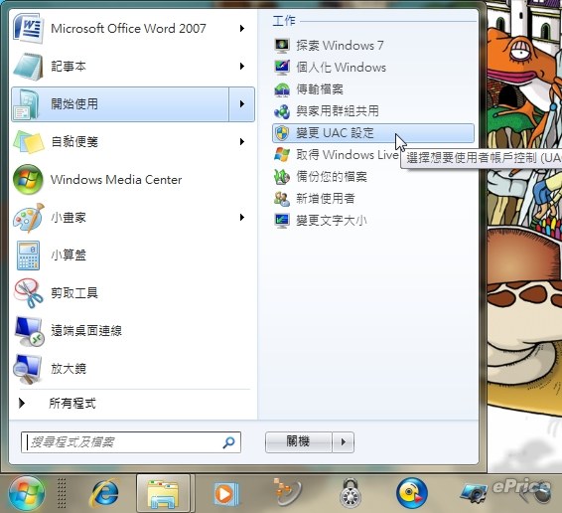
Task: Open shutdown options arrow next to 關機
Action: [x=344, y=442]
